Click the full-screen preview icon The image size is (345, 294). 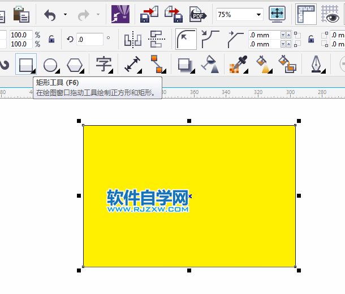pos(277,14)
